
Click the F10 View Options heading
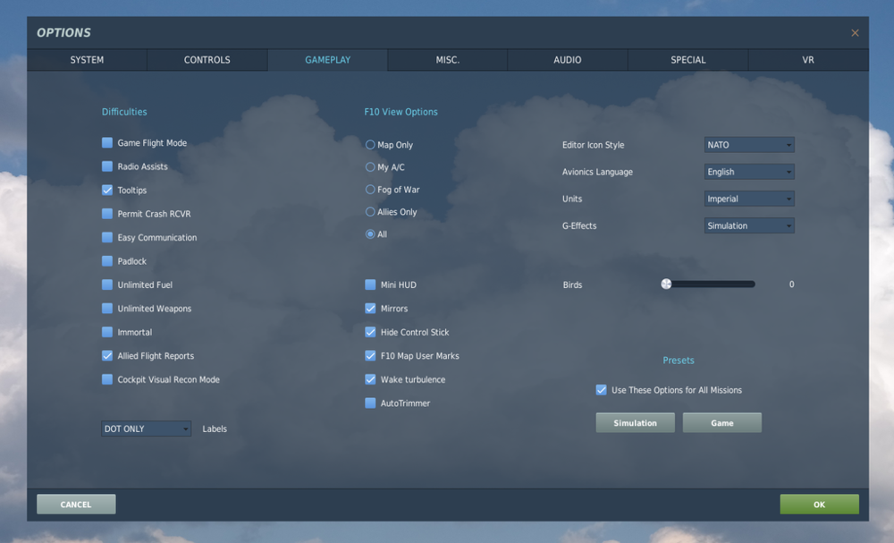401,112
